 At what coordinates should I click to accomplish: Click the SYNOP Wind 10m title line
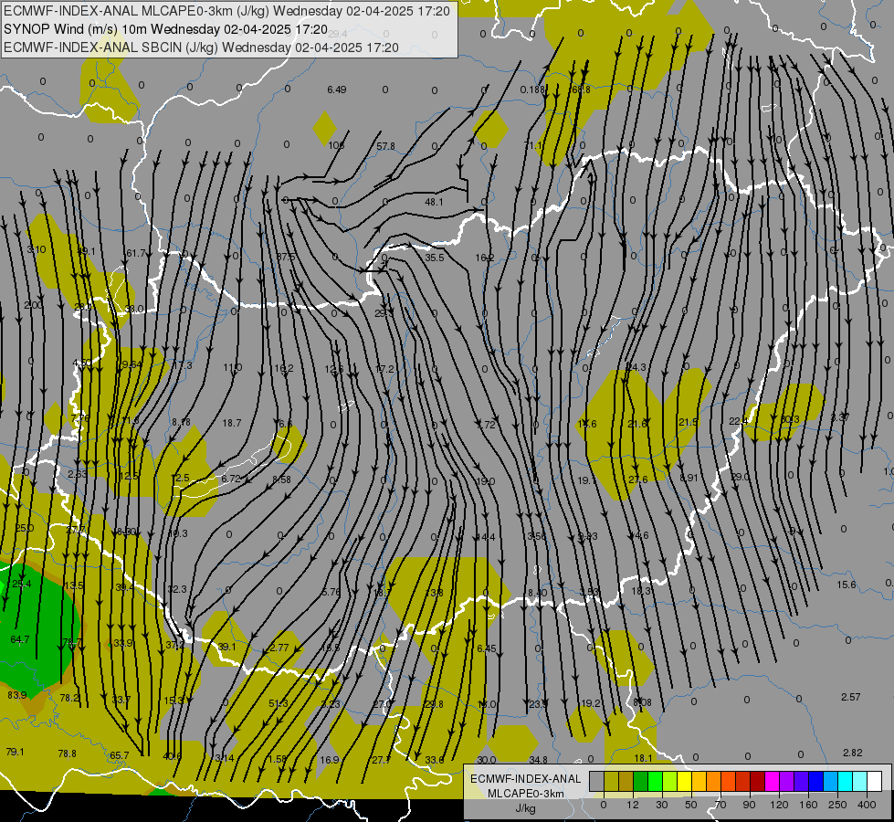click(x=165, y=29)
